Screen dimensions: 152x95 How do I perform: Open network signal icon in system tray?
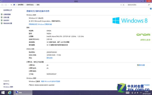coord(135,93)
